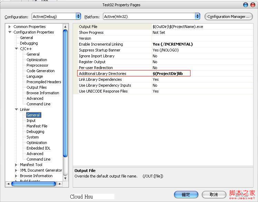Expand the Common Properties node
258x202 pixels.
10,27
